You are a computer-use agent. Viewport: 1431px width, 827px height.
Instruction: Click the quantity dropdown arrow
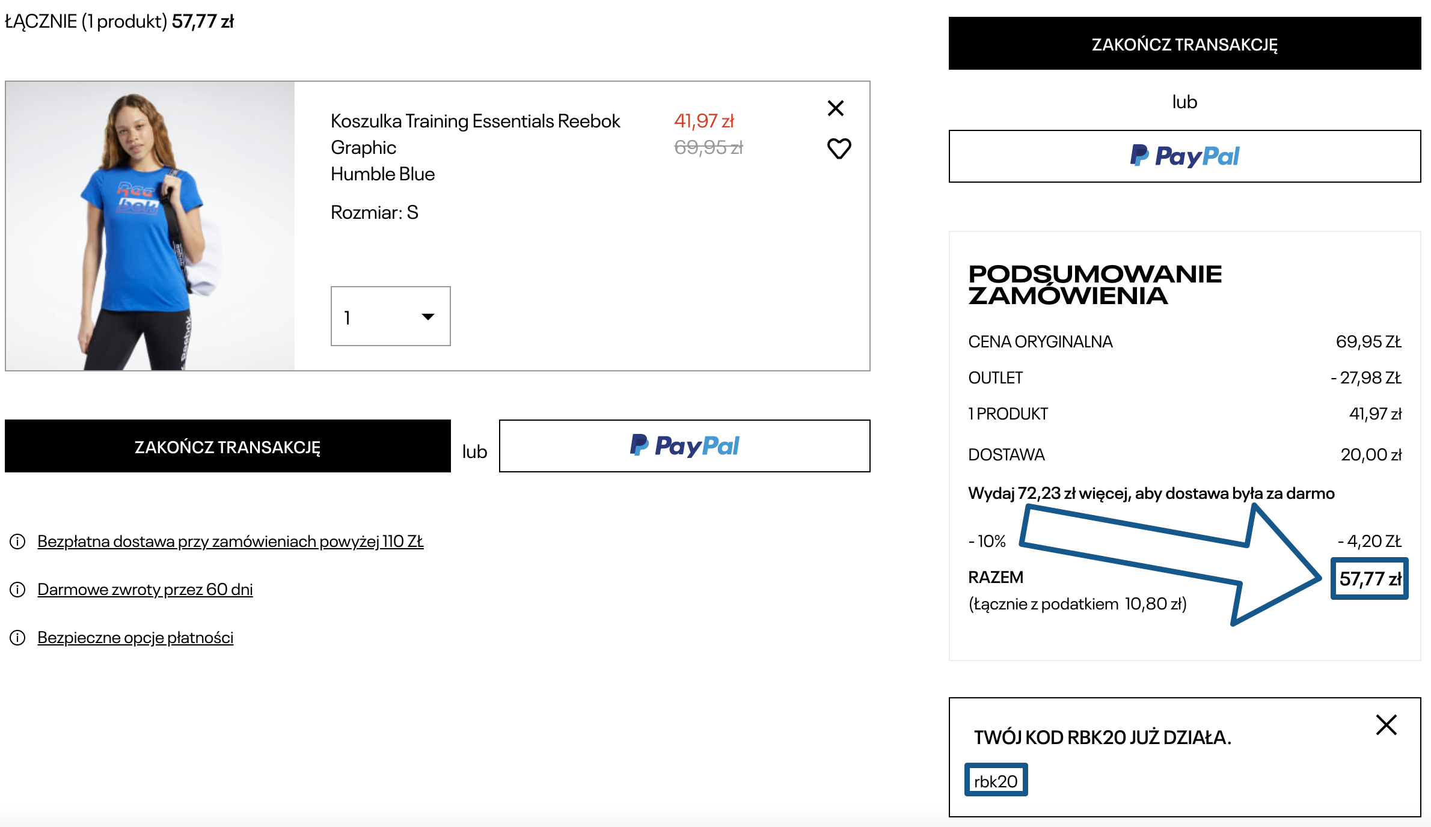(427, 317)
